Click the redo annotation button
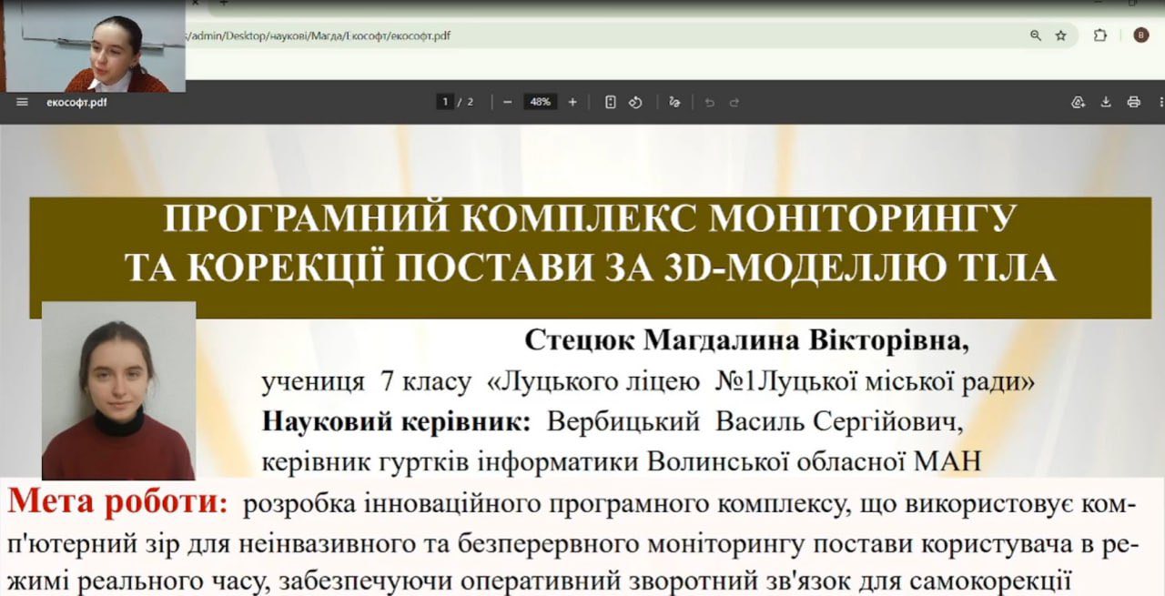 734,102
